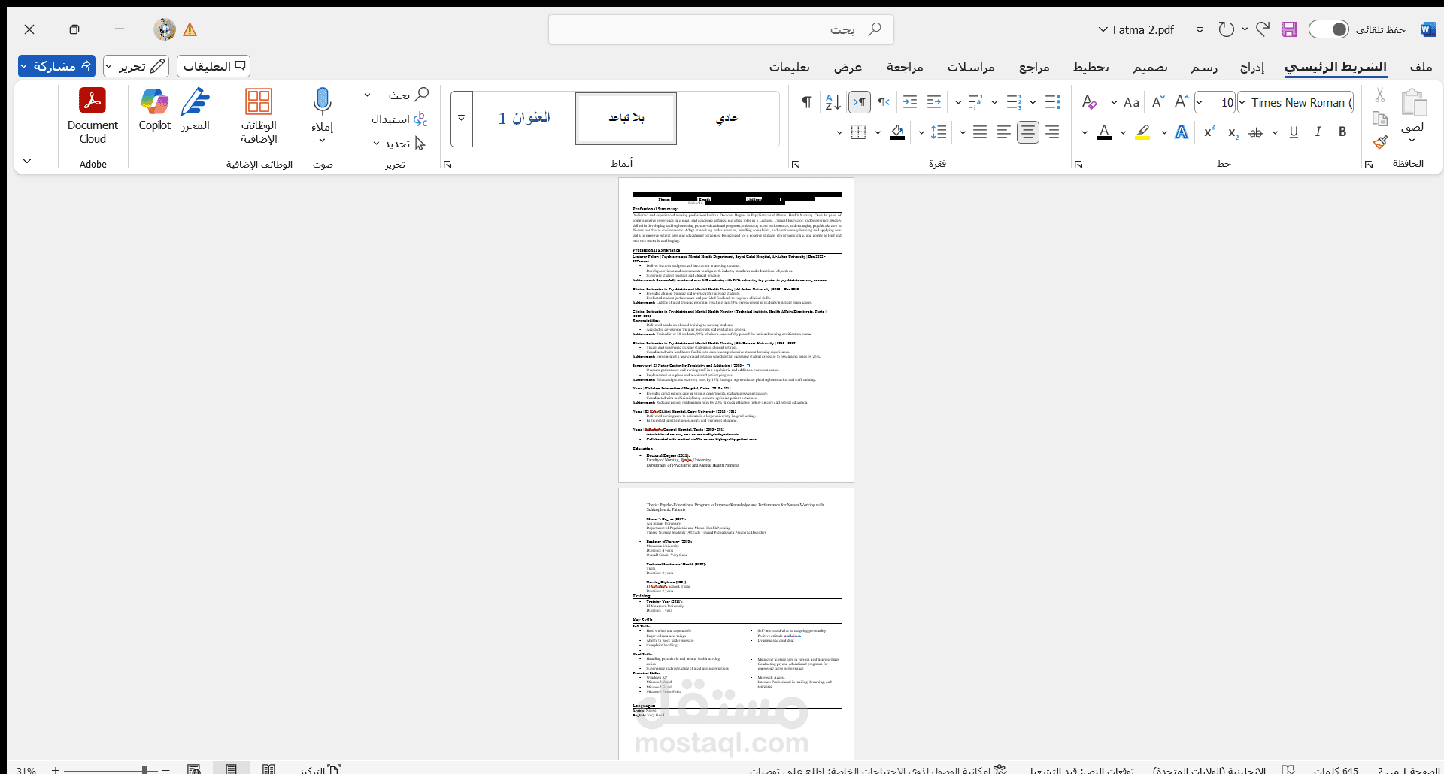Toggle underline formatting
This screenshot has width=1444, height=774.
(x=1294, y=132)
